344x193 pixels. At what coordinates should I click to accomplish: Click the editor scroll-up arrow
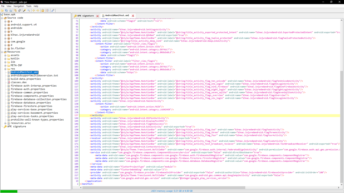(x=342, y=20)
